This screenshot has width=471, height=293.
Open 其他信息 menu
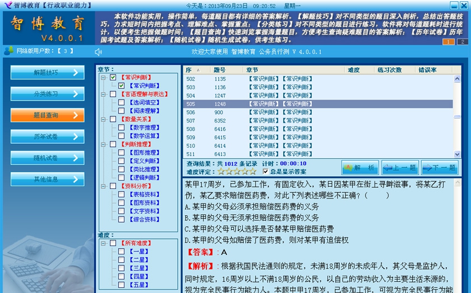click(x=48, y=179)
